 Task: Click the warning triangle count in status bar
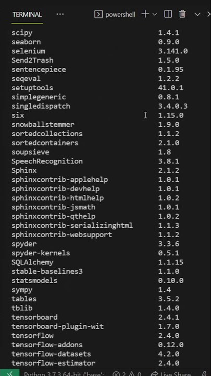point(135,373)
